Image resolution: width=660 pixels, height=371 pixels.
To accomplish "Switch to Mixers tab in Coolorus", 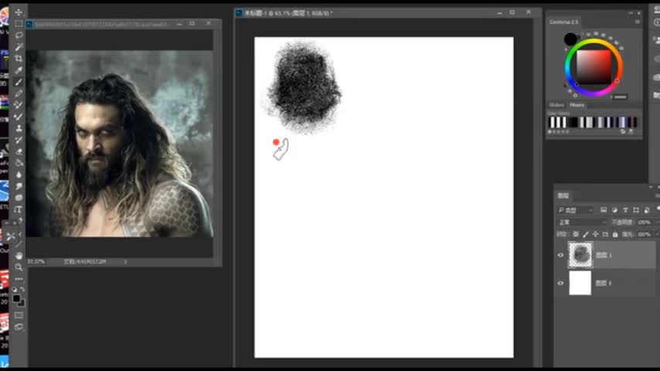I will (x=577, y=105).
